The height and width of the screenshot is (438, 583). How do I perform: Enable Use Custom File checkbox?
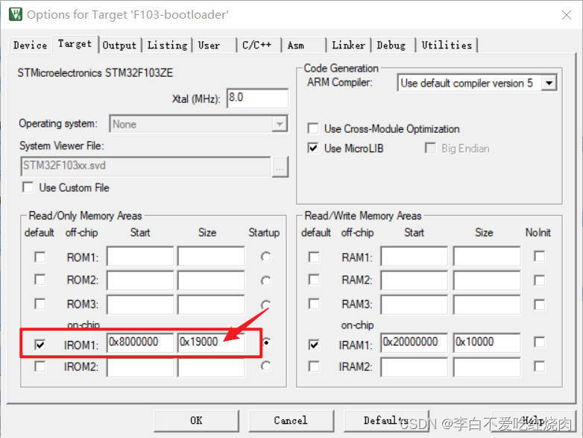28,187
